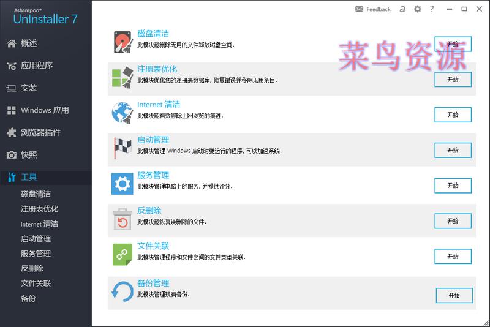Select the 工具 section in sidebar

pyautogui.click(x=45, y=178)
